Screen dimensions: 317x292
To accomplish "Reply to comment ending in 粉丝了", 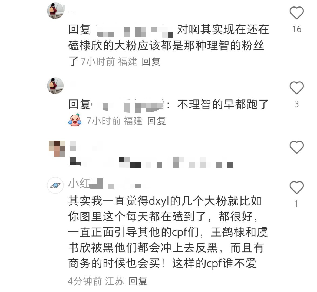I will pos(151,62).
